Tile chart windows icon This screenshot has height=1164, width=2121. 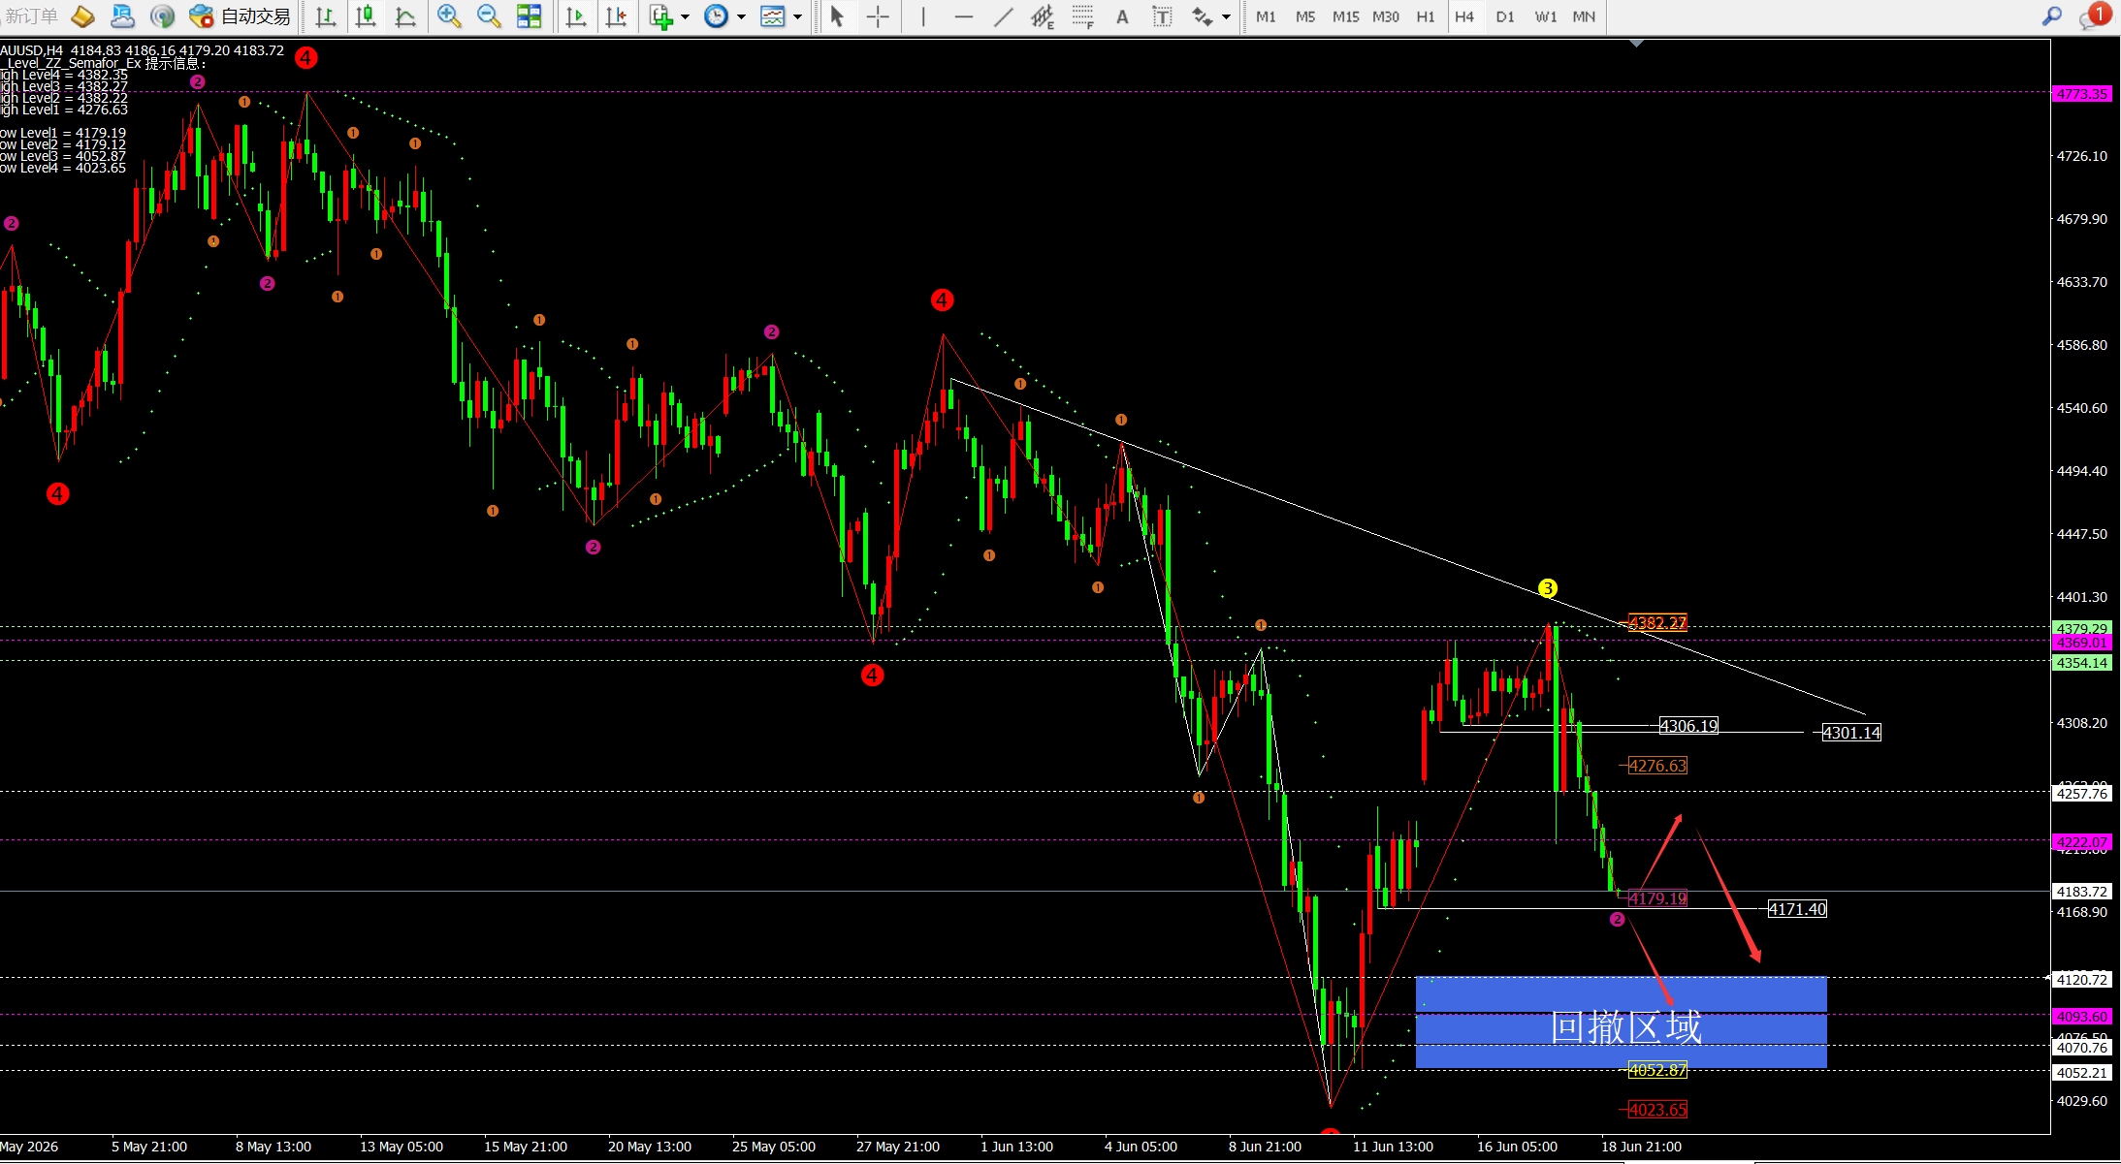529,16
